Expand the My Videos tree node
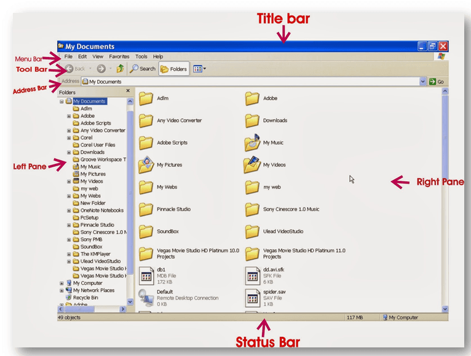Image resolution: width=471 pixels, height=356 pixels. (69, 182)
